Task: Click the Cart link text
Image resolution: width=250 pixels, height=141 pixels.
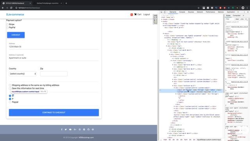Action: pos(139,14)
